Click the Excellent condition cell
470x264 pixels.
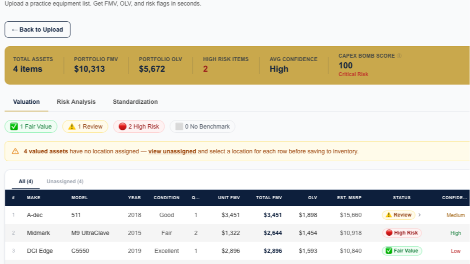coord(167,251)
